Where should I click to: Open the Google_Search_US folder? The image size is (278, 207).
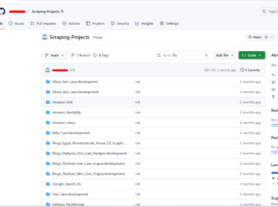tap(66, 184)
